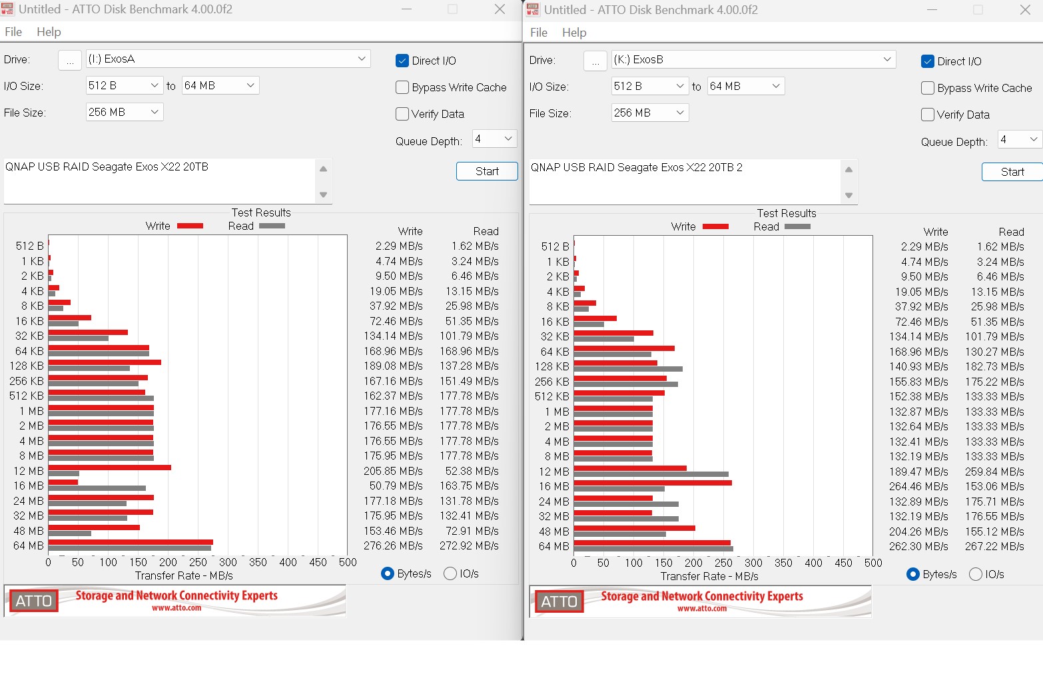Open the Help menu in the ExosB window
The height and width of the screenshot is (692, 1043).
click(574, 33)
